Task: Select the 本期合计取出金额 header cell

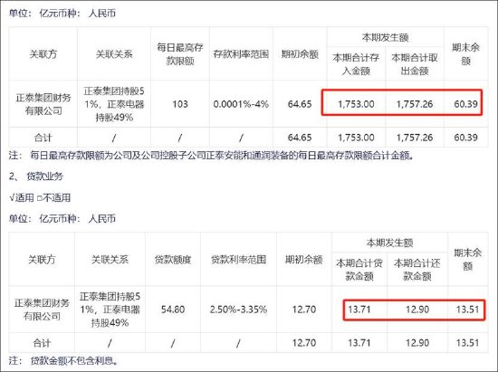Action: tap(415, 63)
